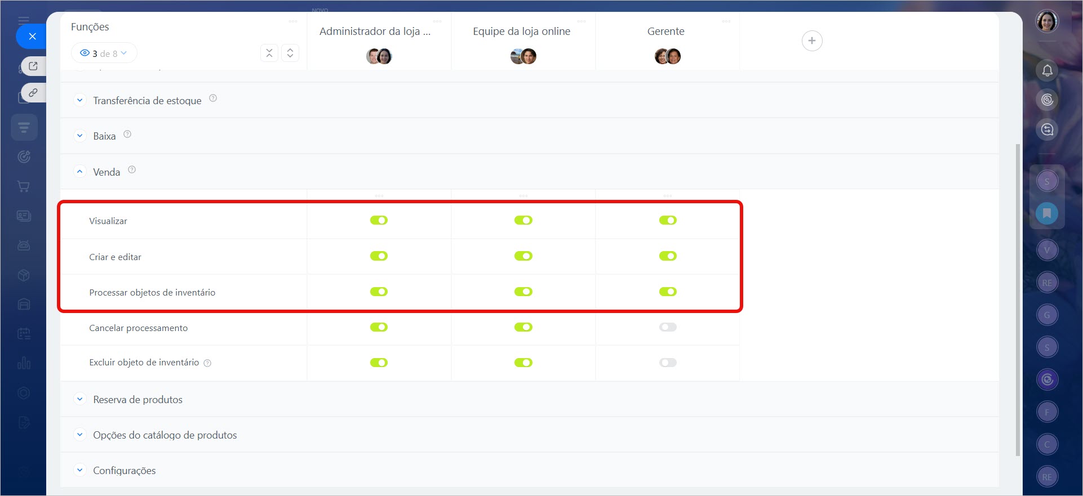Disable Cancelar processamento for Administrador da loja
1083x496 pixels.
coord(379,327)
